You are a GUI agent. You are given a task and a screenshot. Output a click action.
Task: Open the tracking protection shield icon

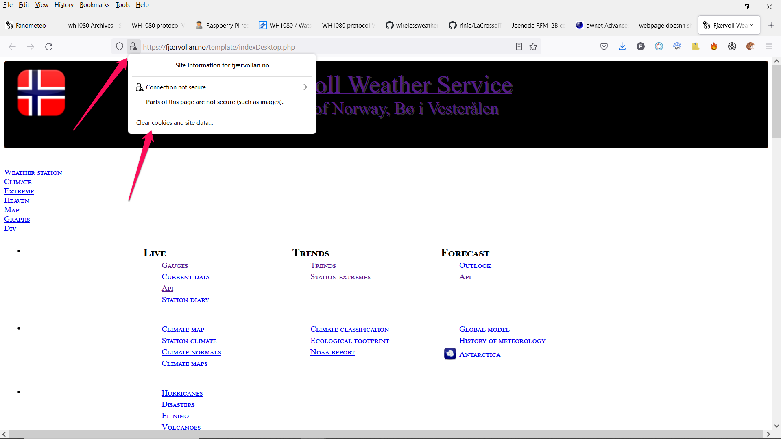point(120,47)
